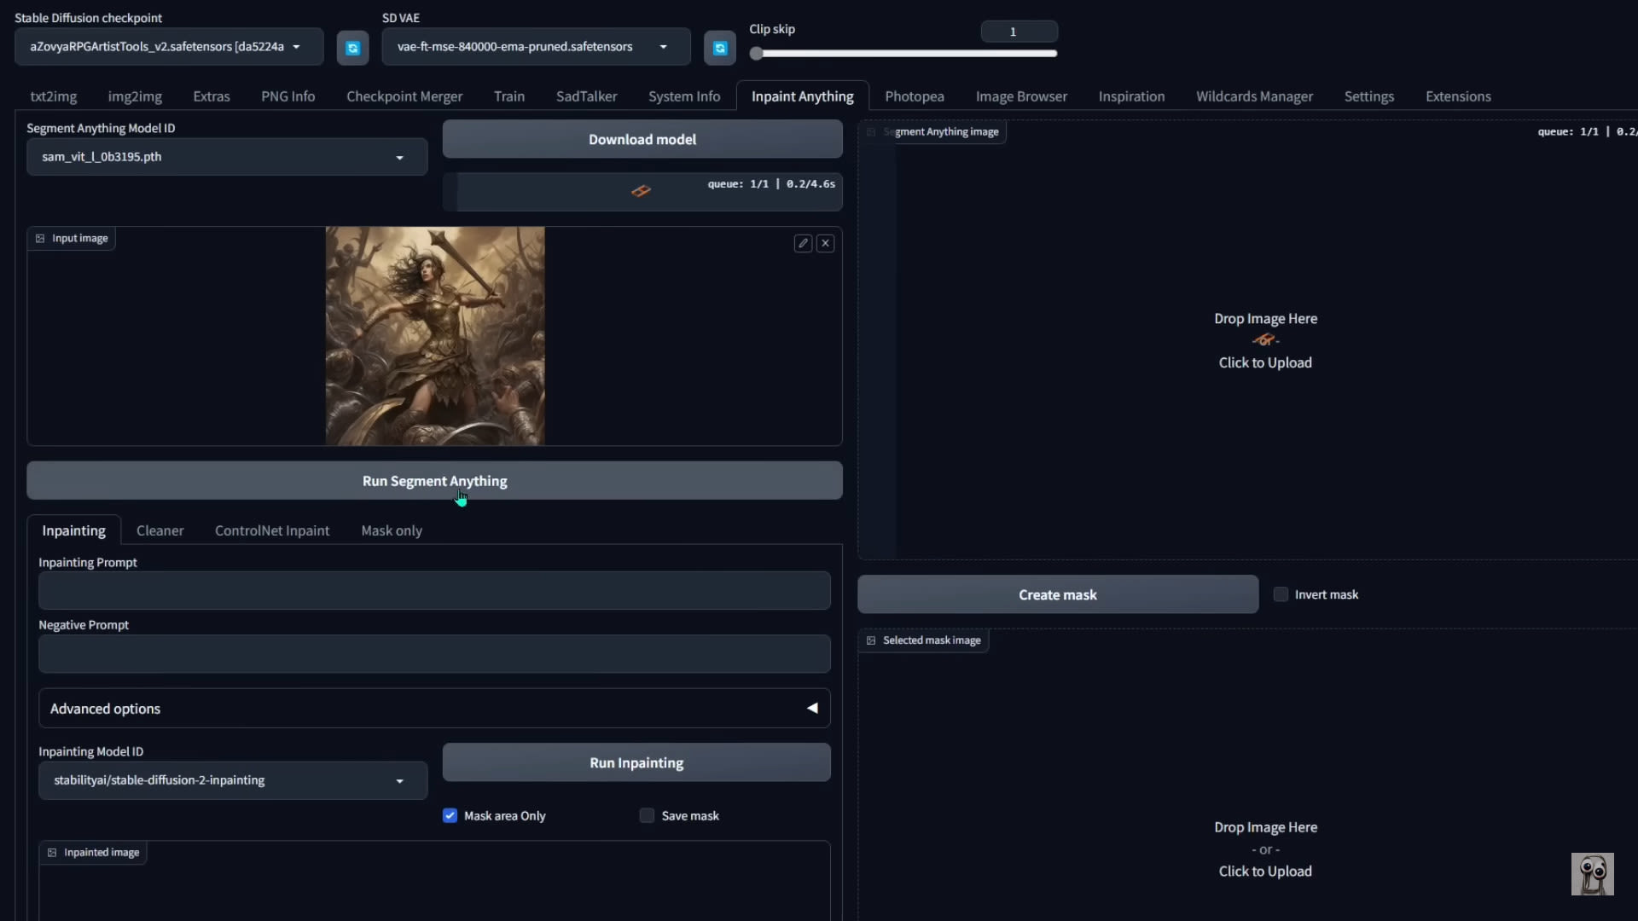The height and width of the screenshot is (921, 1638).
Task: Open the Inpainting Model ID dropdown
Action: (x=232, y=780)
